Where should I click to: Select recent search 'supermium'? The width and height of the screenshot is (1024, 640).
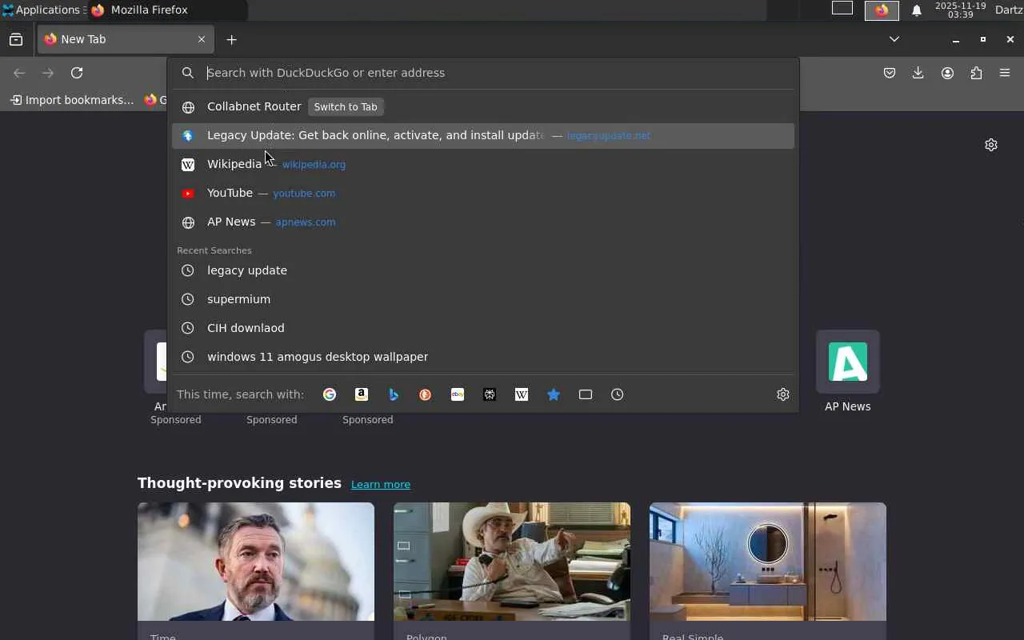pyautogui.click(x=483, y=299)
